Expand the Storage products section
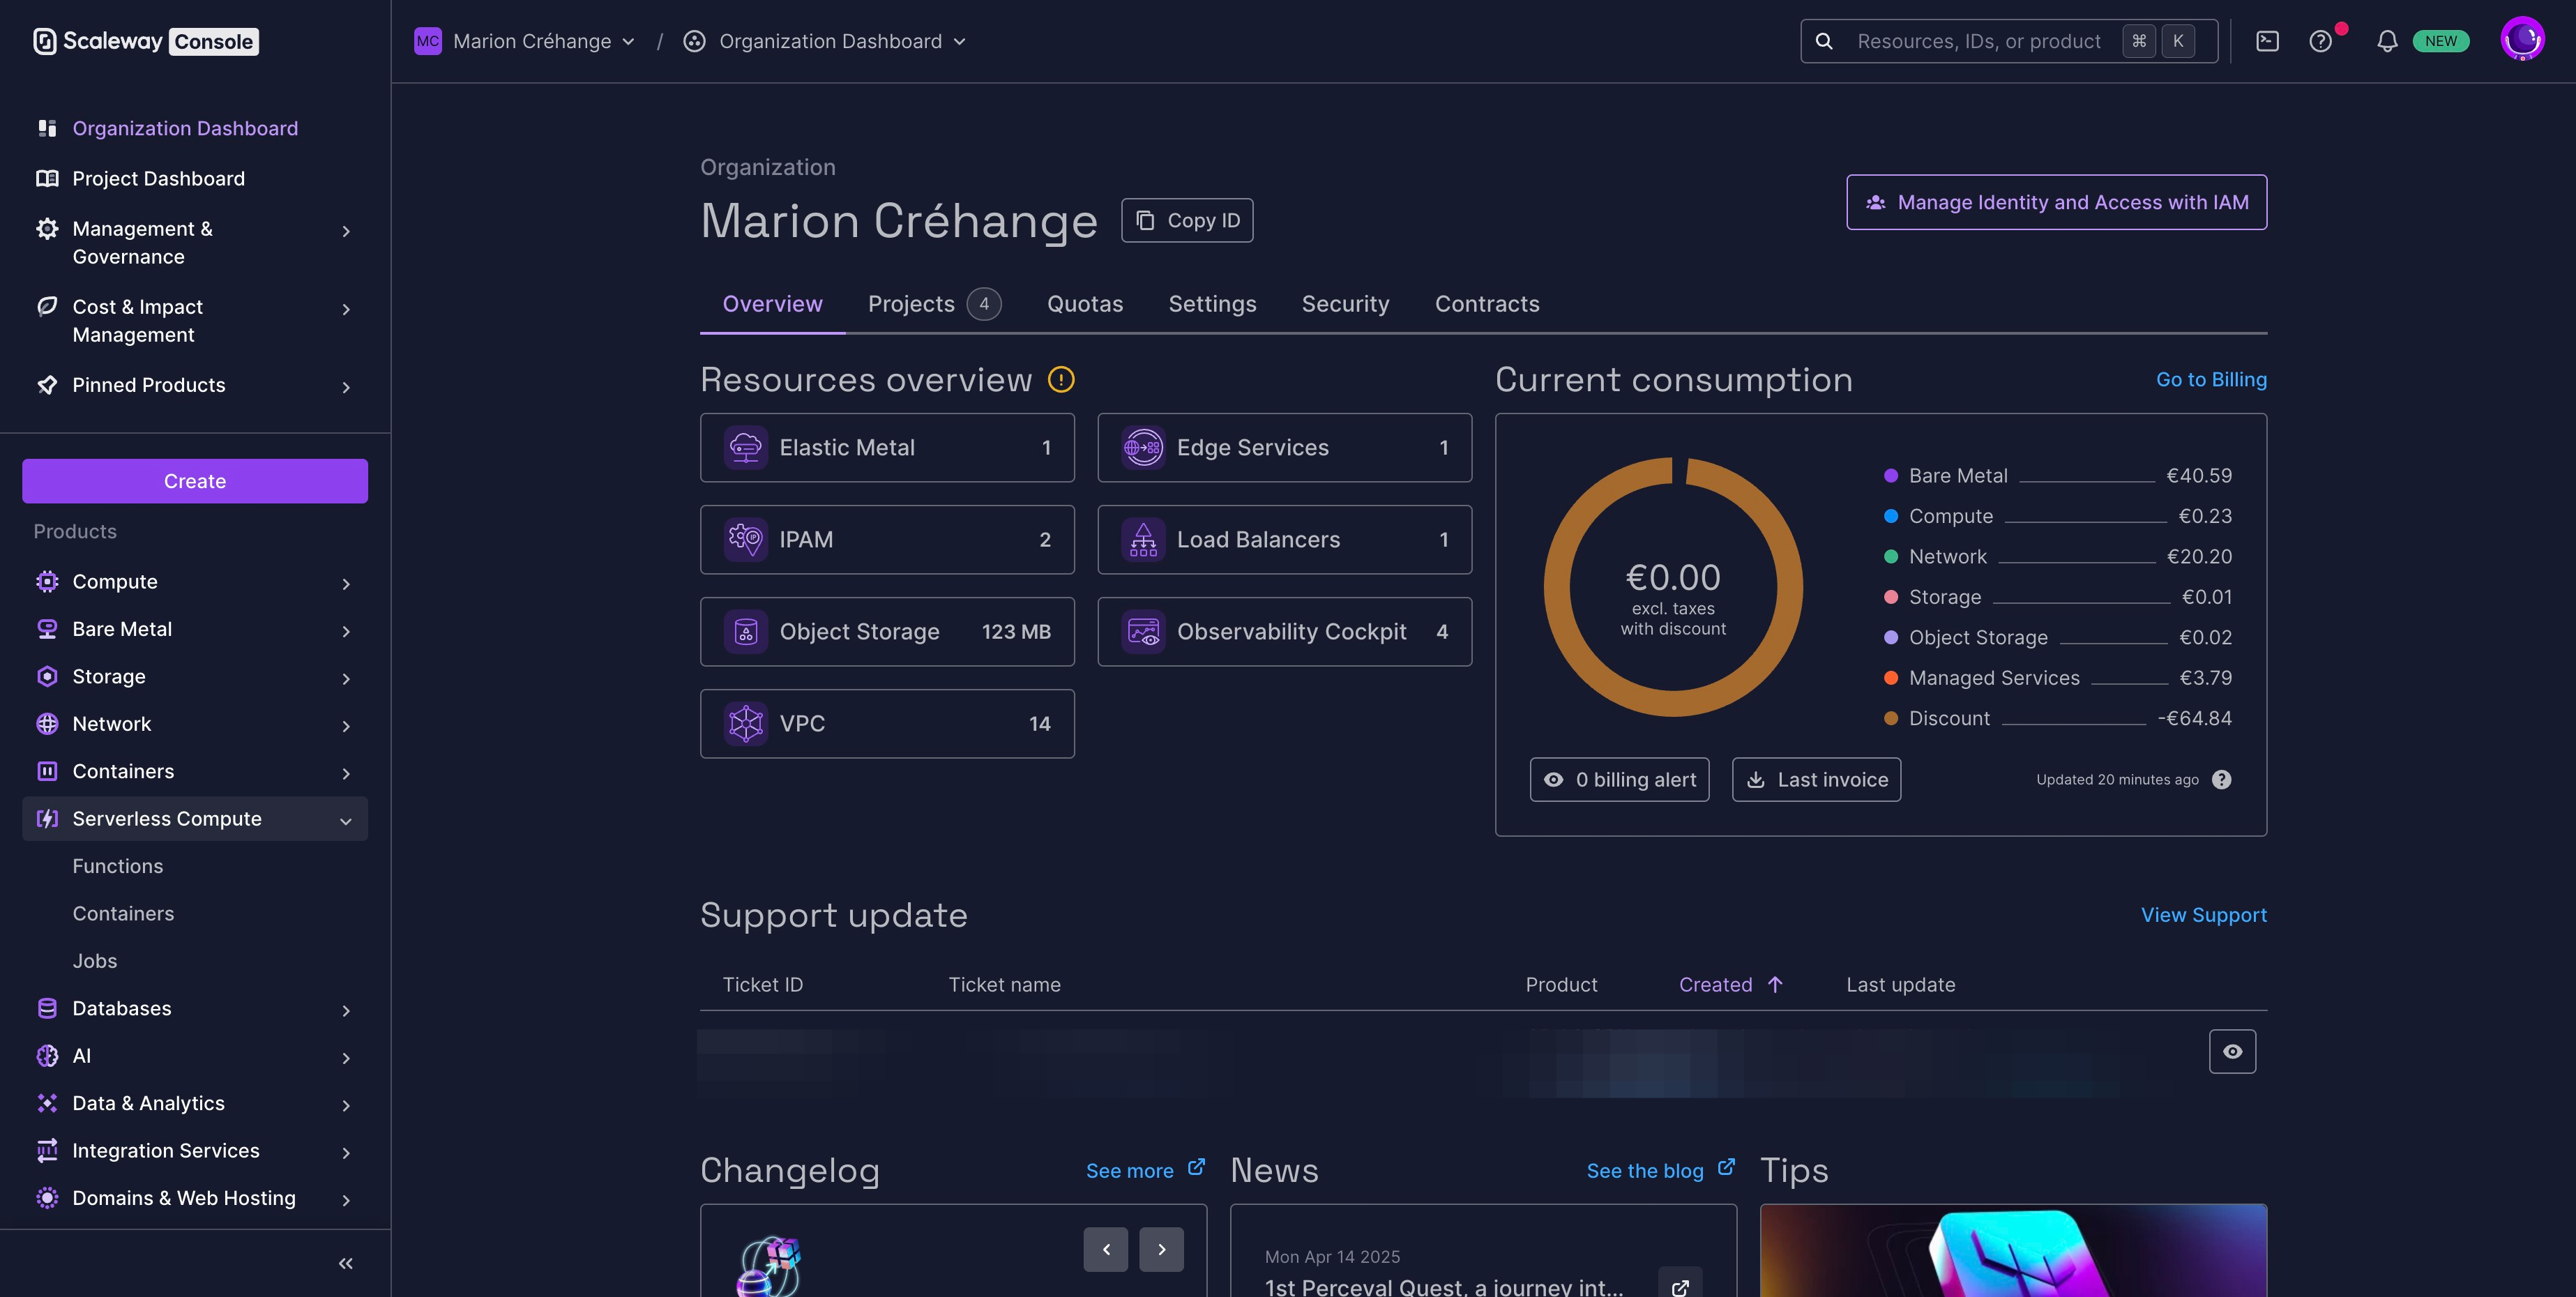Screen dimensions: 2576x1297 (x=195, y=677)
